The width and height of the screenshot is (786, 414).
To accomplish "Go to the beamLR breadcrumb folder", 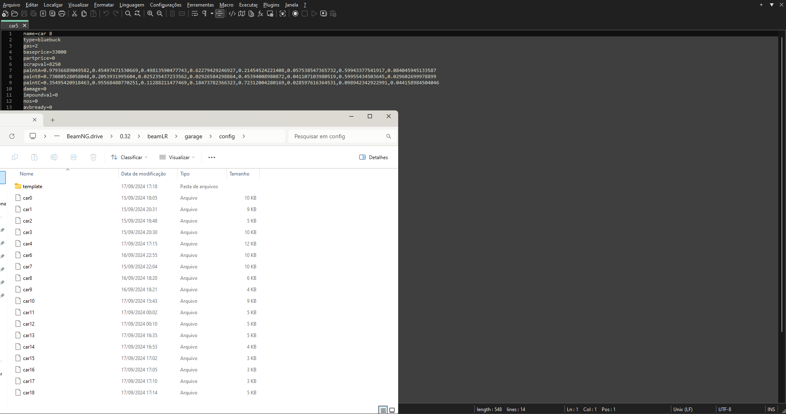I will (x=158, y=136).
